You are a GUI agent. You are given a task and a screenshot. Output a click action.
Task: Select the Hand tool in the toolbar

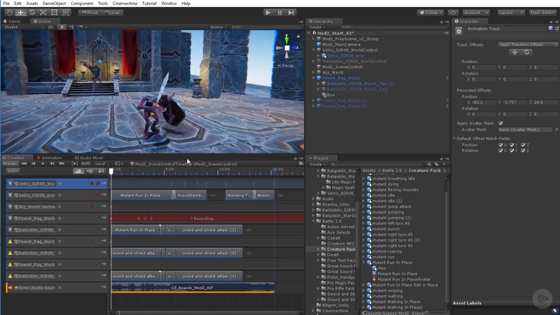point(9,12)
